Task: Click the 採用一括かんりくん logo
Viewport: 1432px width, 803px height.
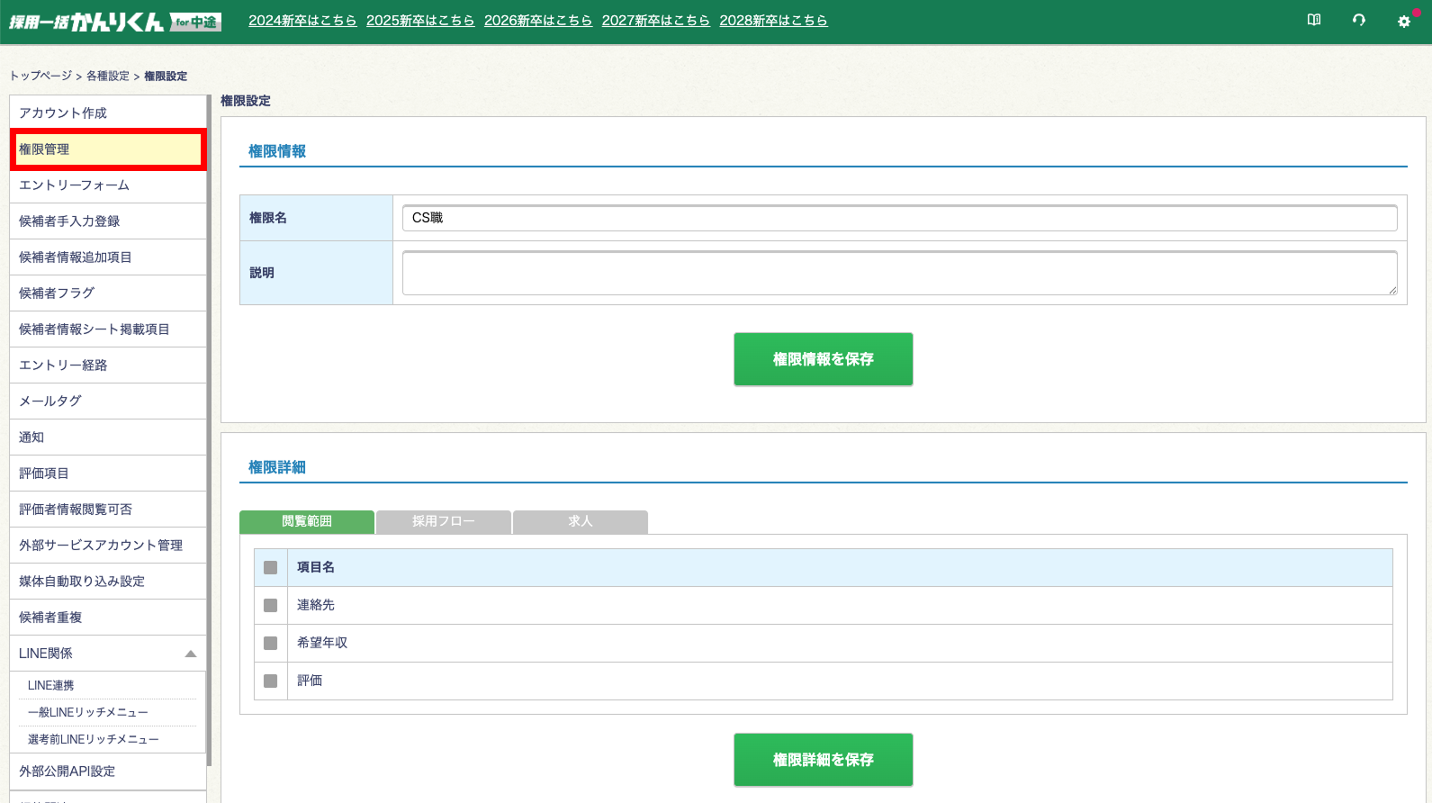Action: tap(115, 22)
